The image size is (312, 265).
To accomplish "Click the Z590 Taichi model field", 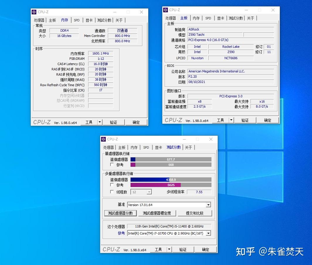I will pos(215,35).
